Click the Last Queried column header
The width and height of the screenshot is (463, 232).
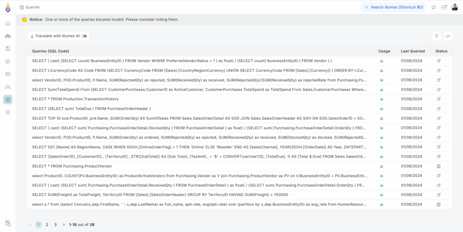tap(411, 51)
